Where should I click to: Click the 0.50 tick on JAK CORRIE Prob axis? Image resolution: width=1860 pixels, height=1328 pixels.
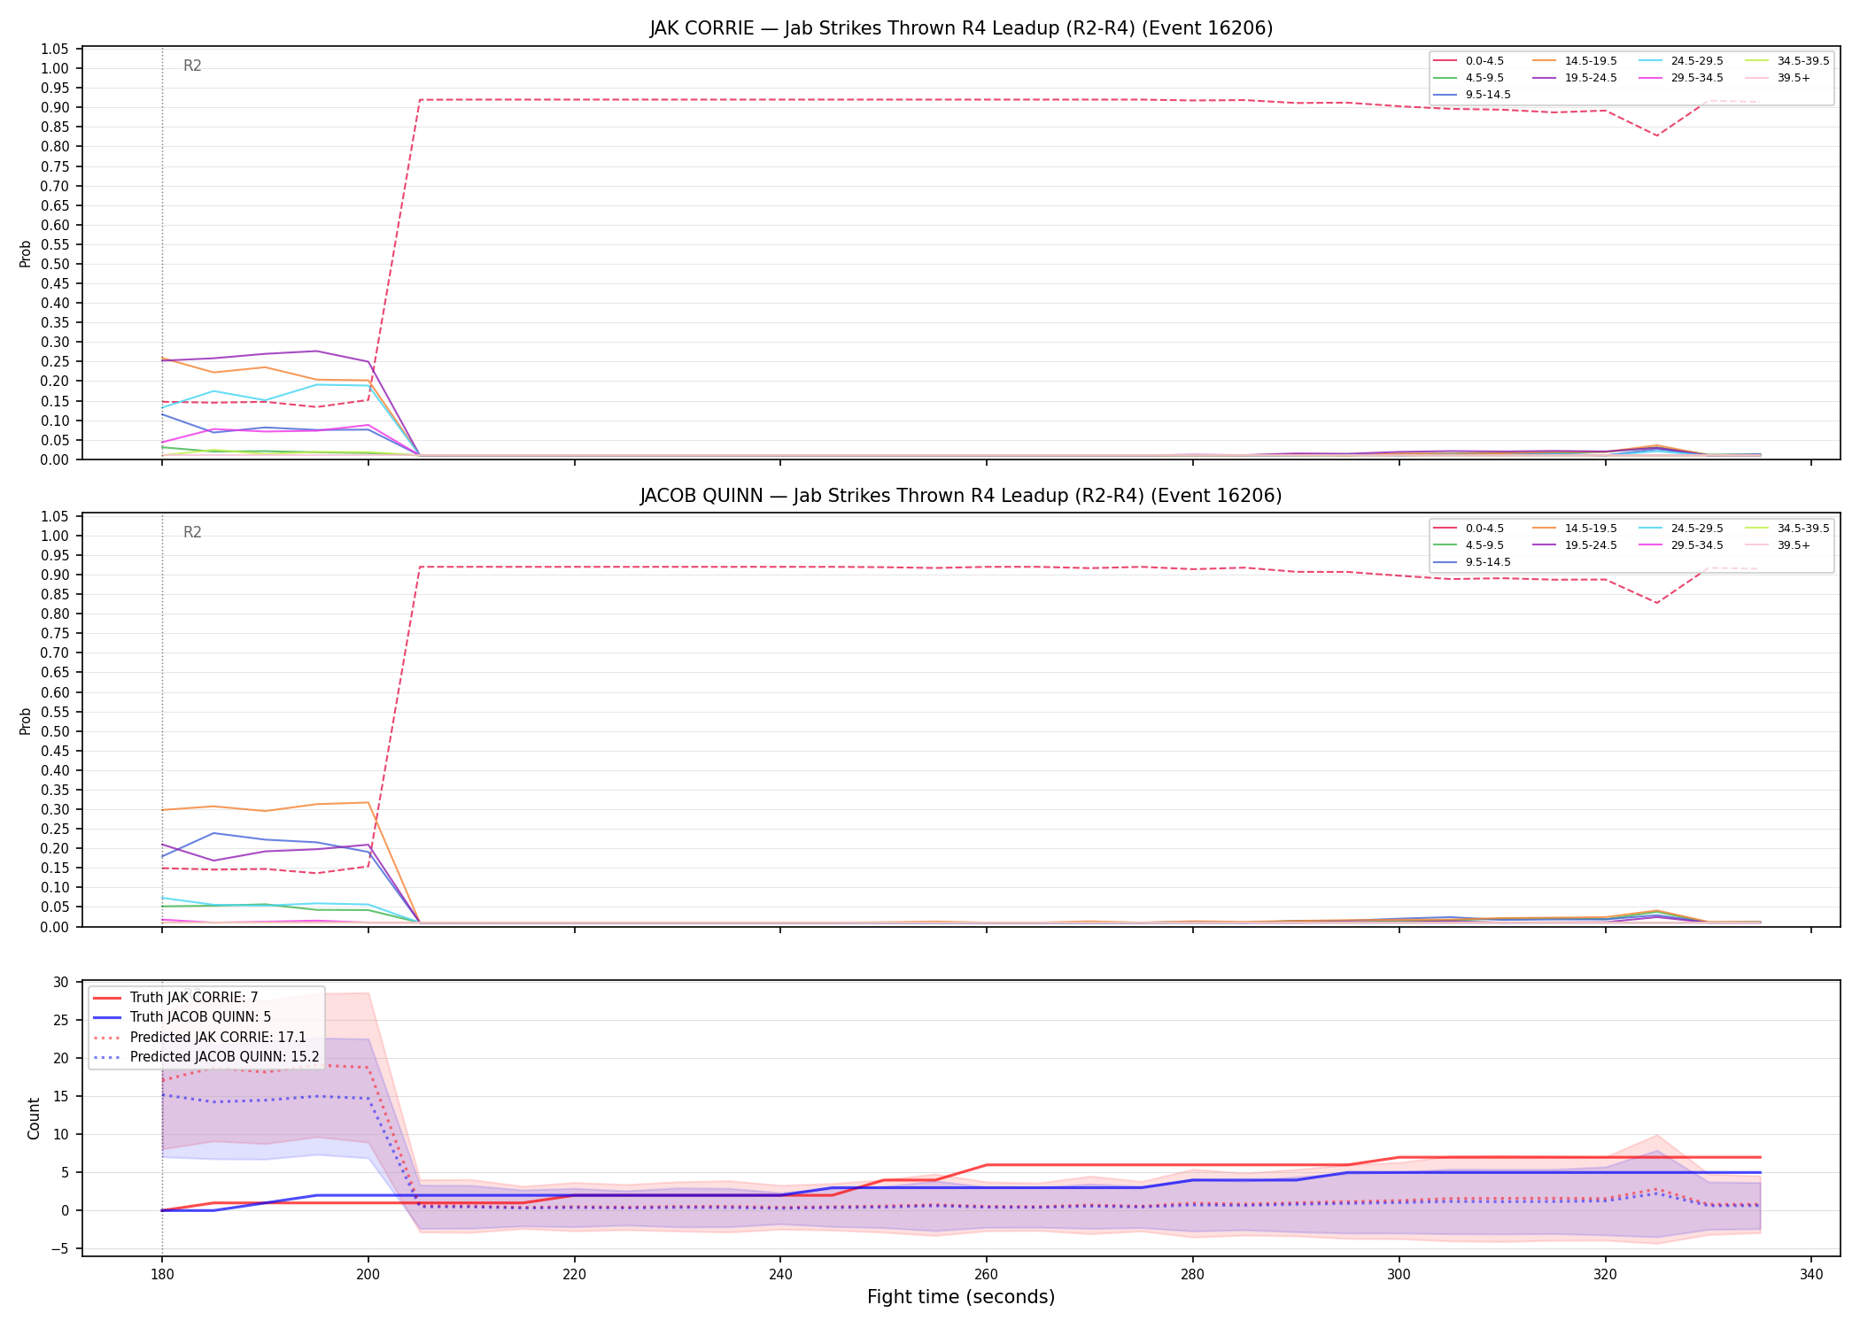55,264
